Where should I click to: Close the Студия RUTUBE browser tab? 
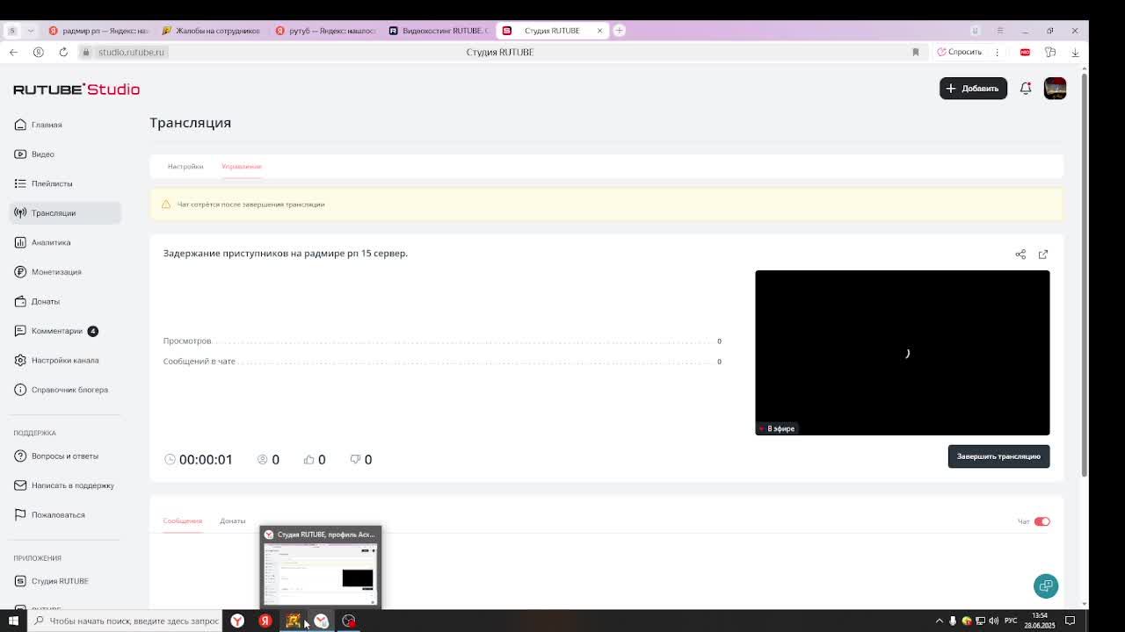click(x=599, y=31)
